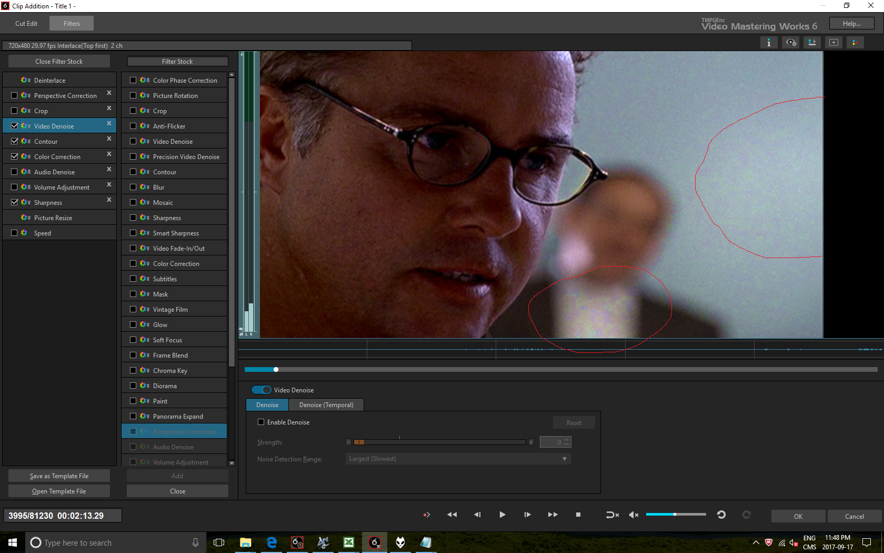
Task: Open preview display settings eye icon
Action: pyautogui.click(x=791, y=43)
